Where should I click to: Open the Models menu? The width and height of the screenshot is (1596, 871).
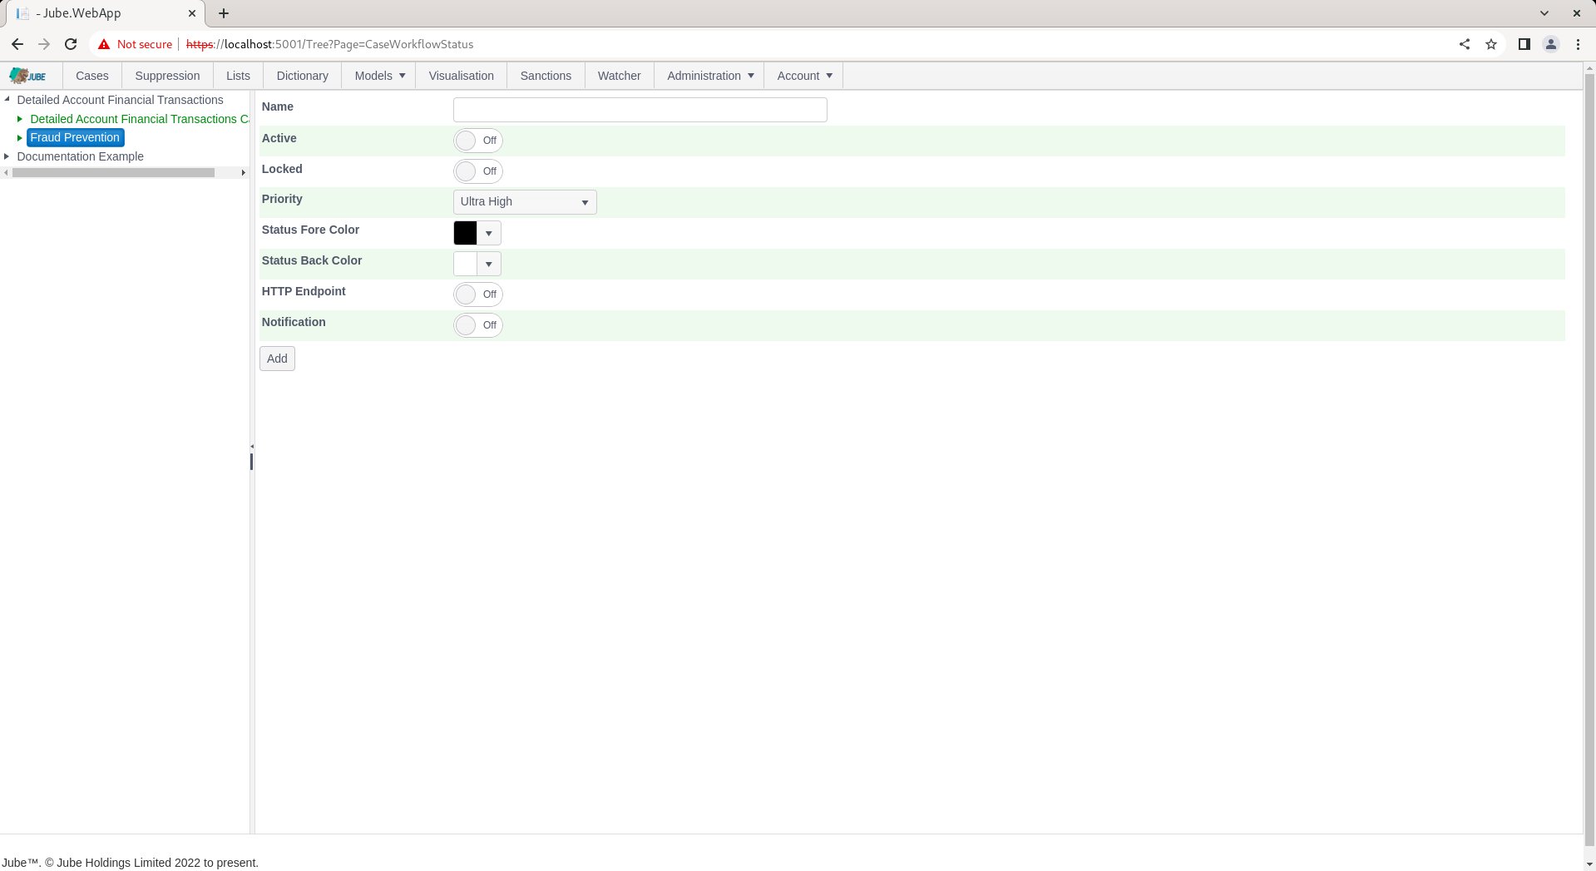pos(379,76)
